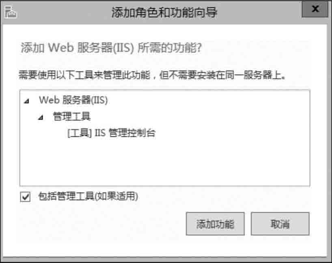Select the [工具] IIS 管理控制台 entry

pyautogui.click(x=112, y=133)
